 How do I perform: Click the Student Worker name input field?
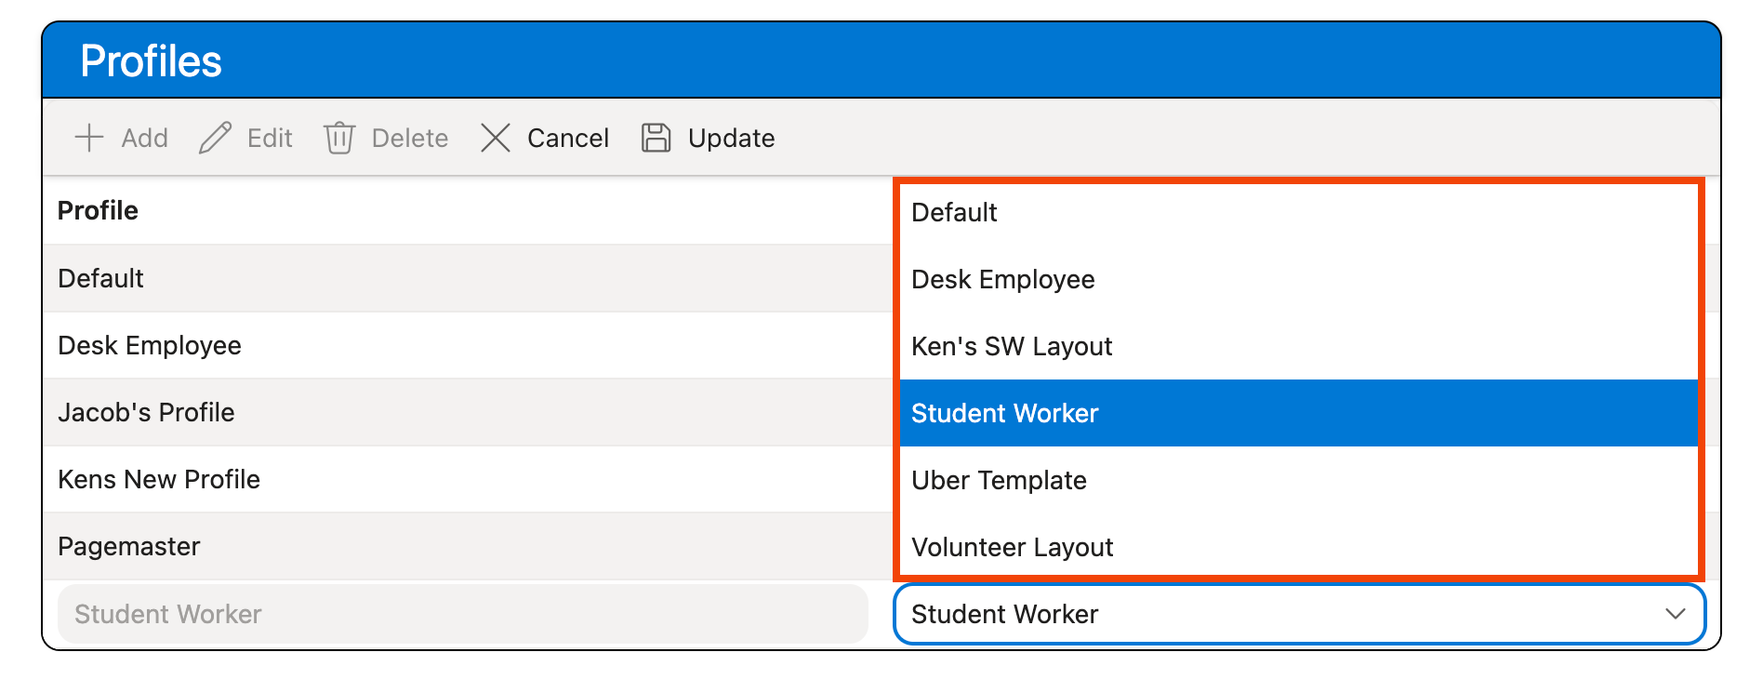(462, 614)
